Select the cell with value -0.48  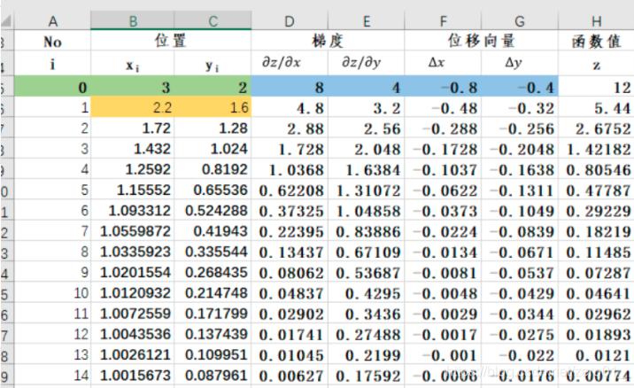click(443, 107)
